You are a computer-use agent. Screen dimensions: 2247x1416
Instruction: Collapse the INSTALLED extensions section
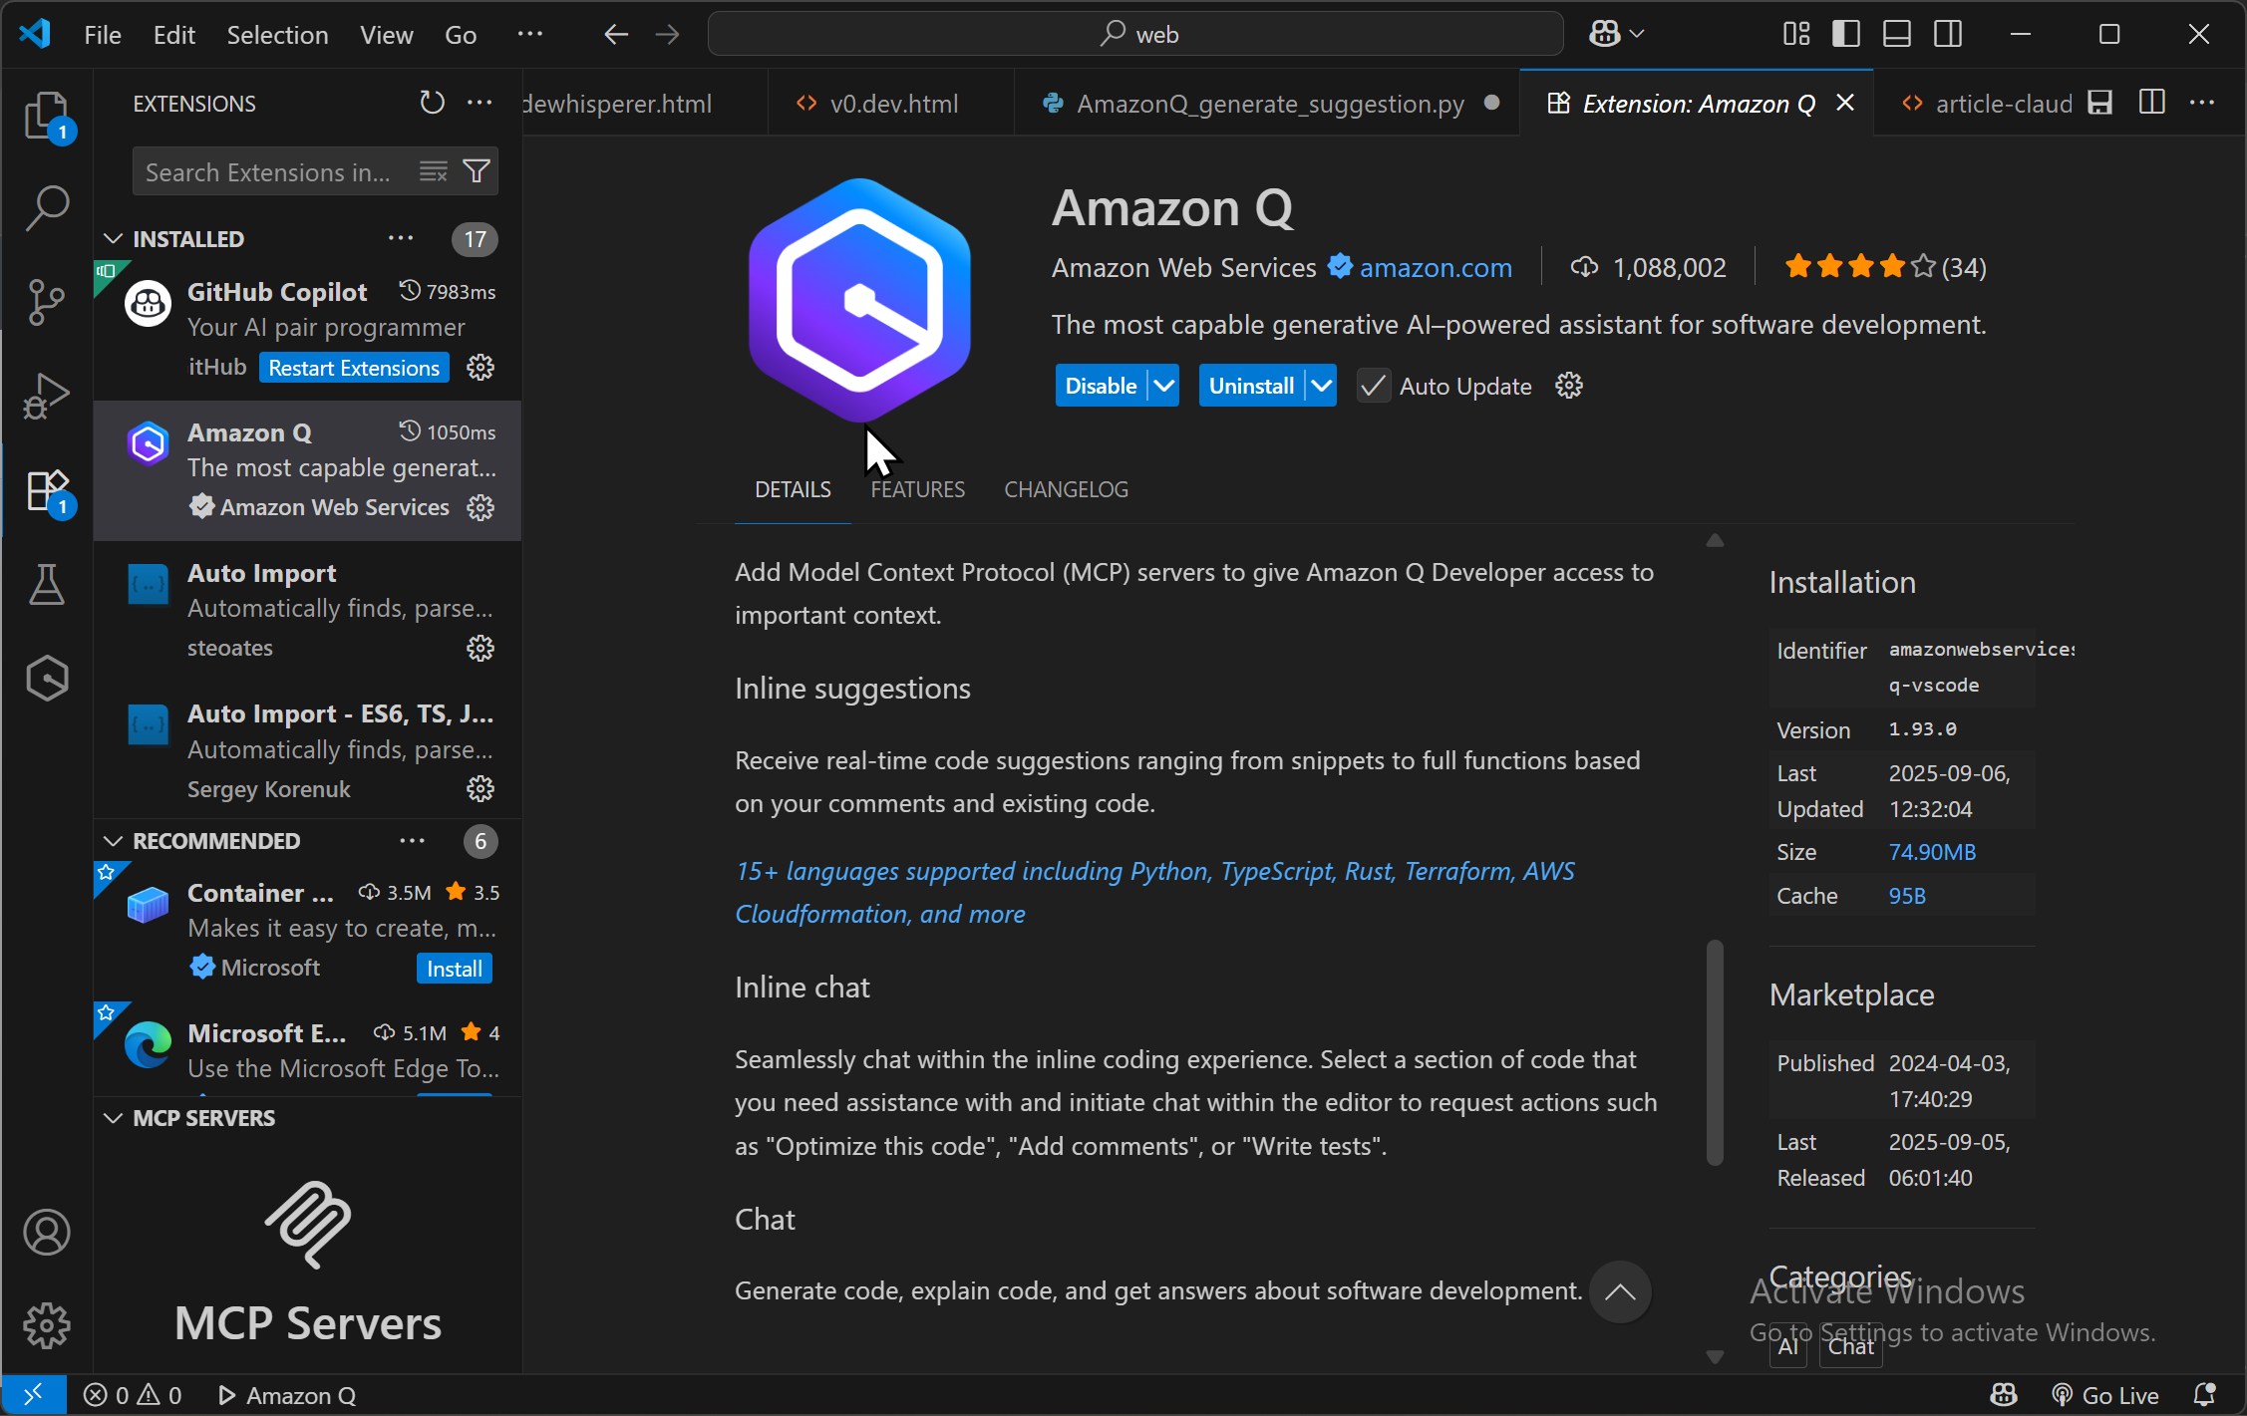click(x=114, y=239)
